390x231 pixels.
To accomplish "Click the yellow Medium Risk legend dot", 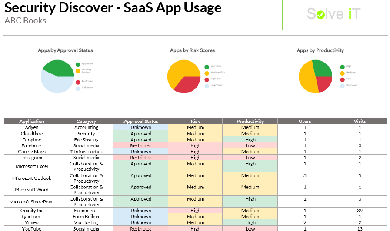I will pos(207,73).
